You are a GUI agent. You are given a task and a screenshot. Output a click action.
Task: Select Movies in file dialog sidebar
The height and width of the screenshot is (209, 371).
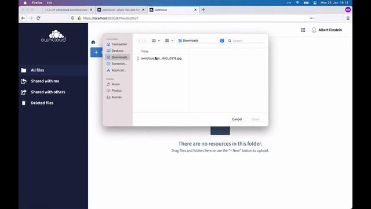117,97
